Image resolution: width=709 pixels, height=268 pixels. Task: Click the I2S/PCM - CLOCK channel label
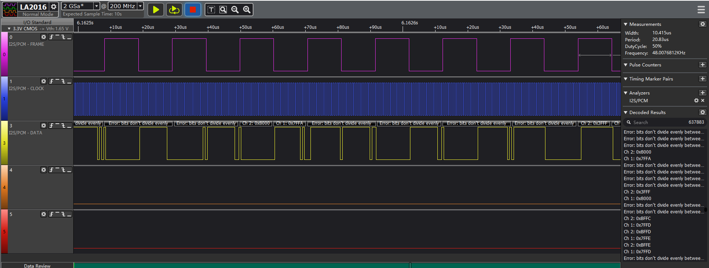pyautogui.click(x=26, y=89)
